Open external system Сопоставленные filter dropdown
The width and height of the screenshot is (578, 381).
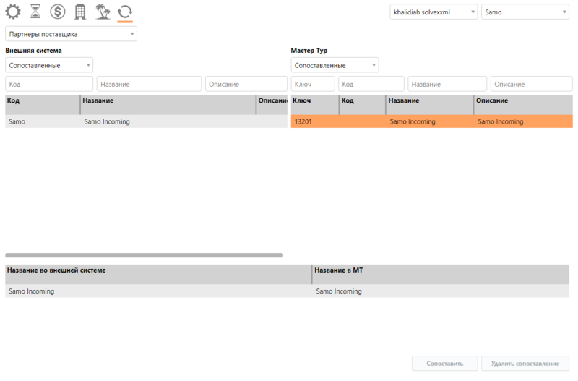[x=49, y=65]
